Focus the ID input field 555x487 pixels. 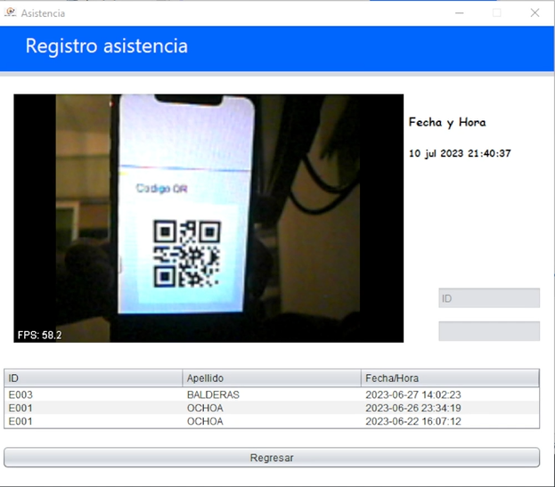pyautogui.click(x=489, y=298)
